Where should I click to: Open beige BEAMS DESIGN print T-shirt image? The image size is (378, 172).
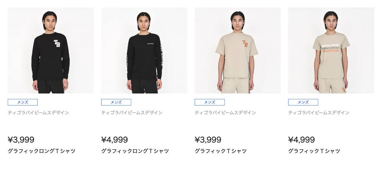pos(331,50)
